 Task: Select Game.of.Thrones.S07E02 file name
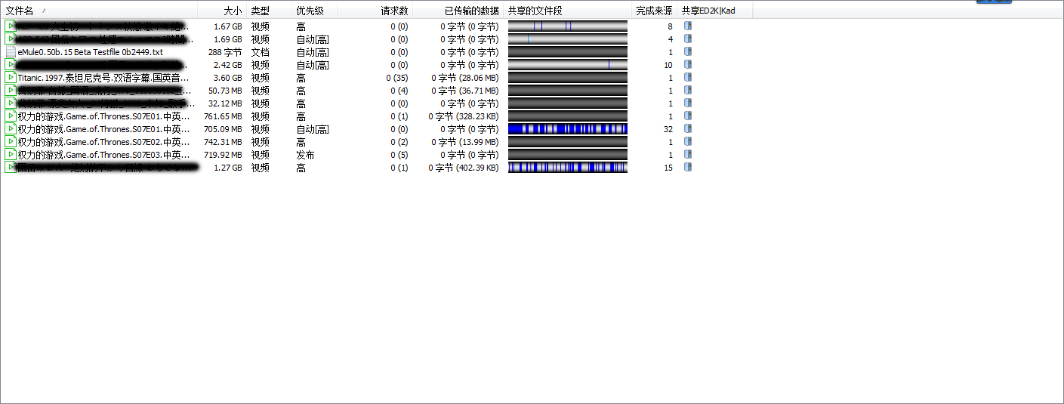click(103, 142)
